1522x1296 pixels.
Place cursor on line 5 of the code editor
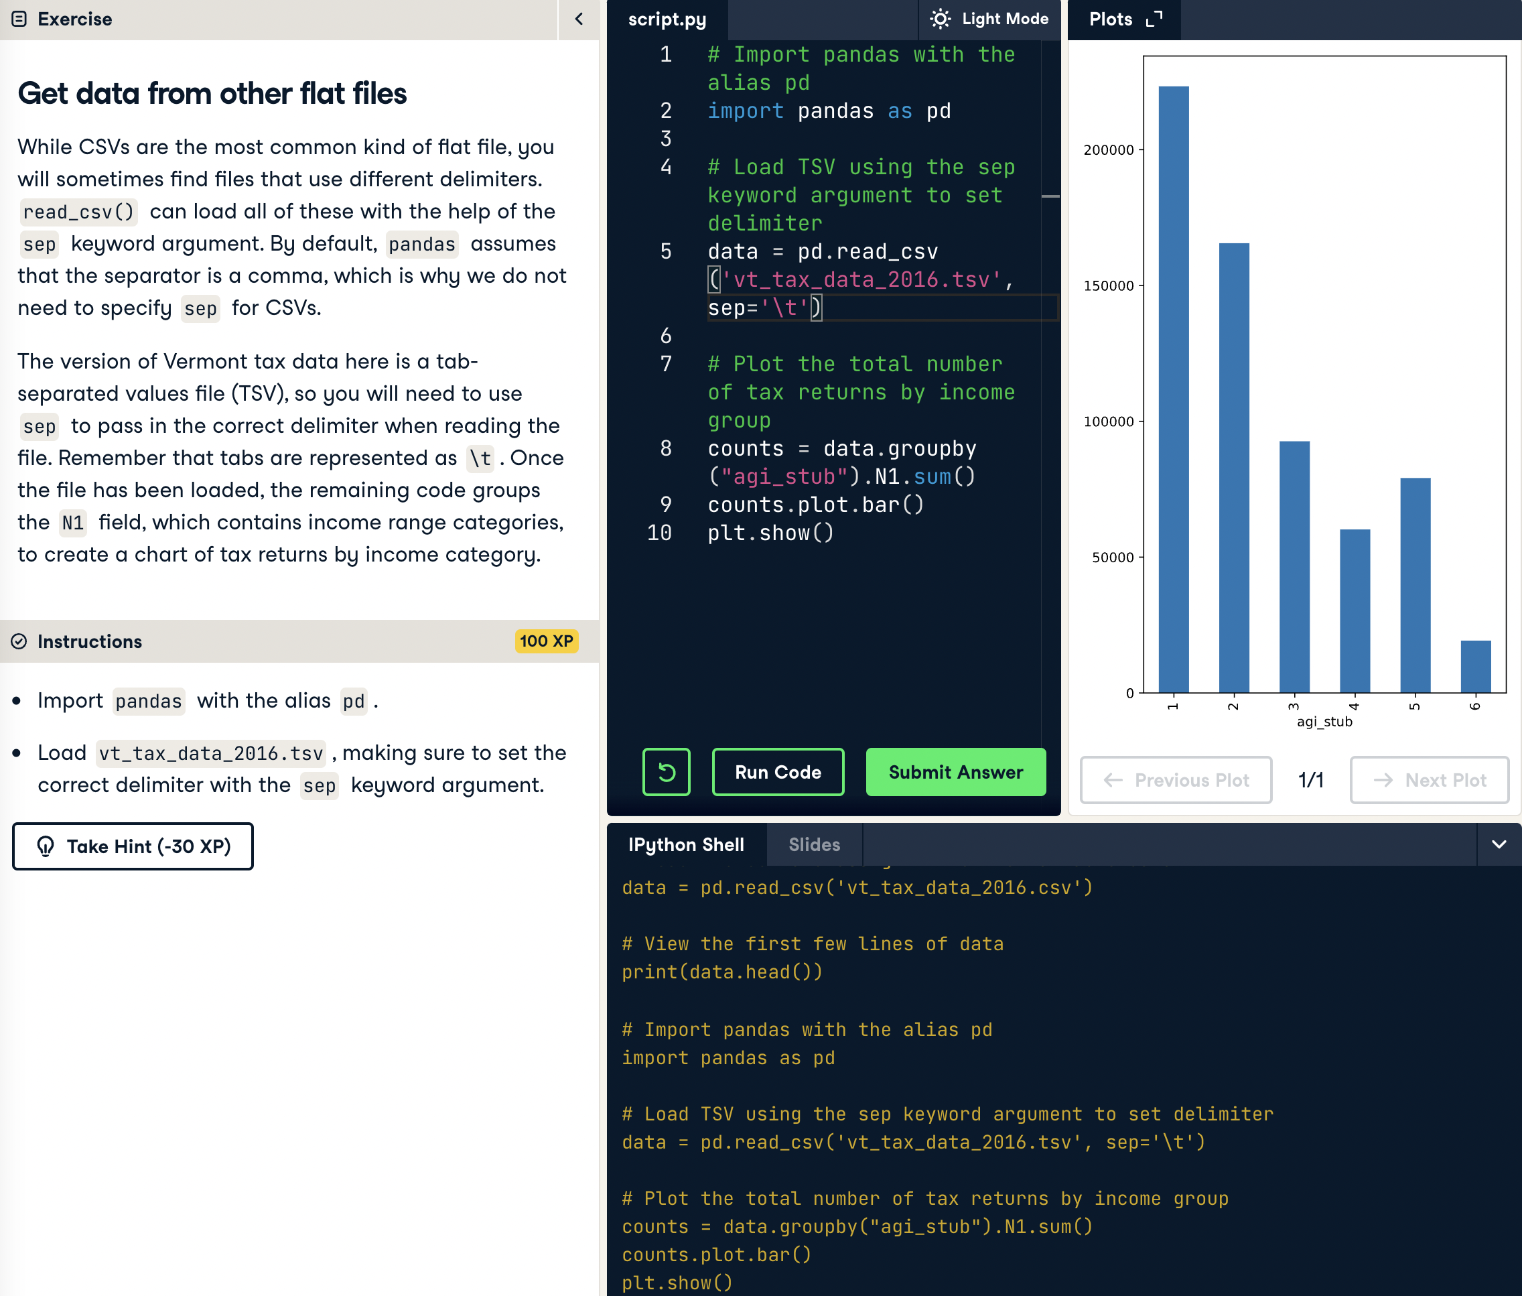823,252
